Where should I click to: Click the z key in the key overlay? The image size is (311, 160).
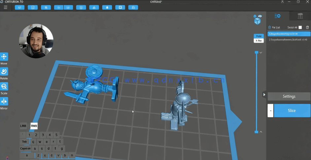click(x=38, y=155)
